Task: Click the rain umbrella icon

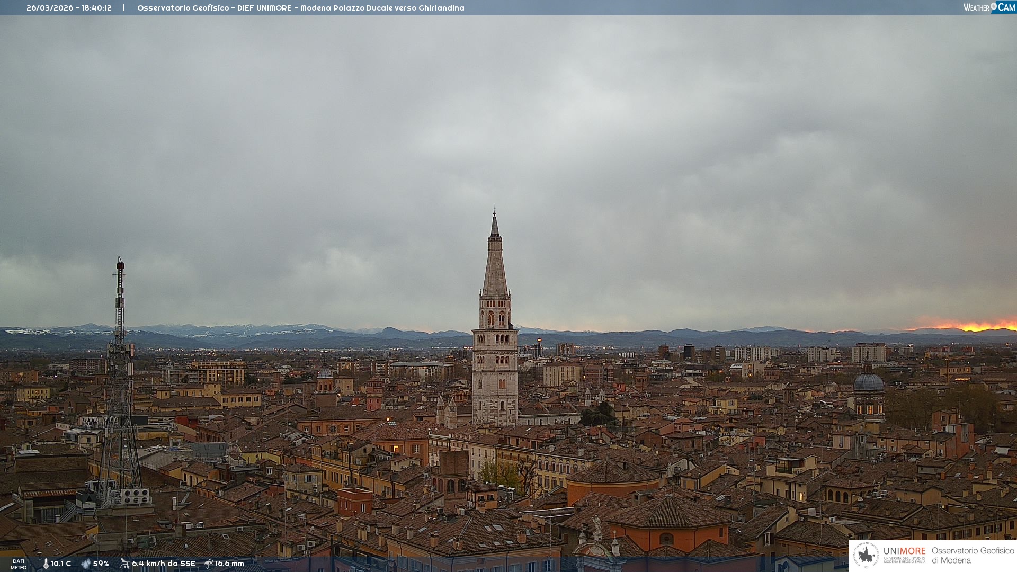Action: click(209, 564)
